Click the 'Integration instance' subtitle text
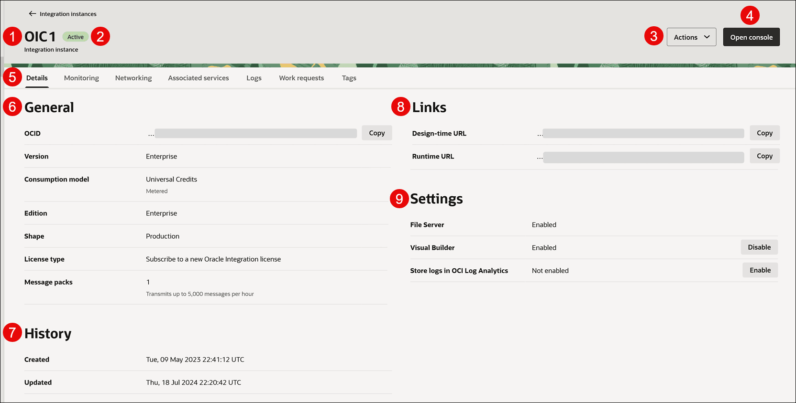 51,50
